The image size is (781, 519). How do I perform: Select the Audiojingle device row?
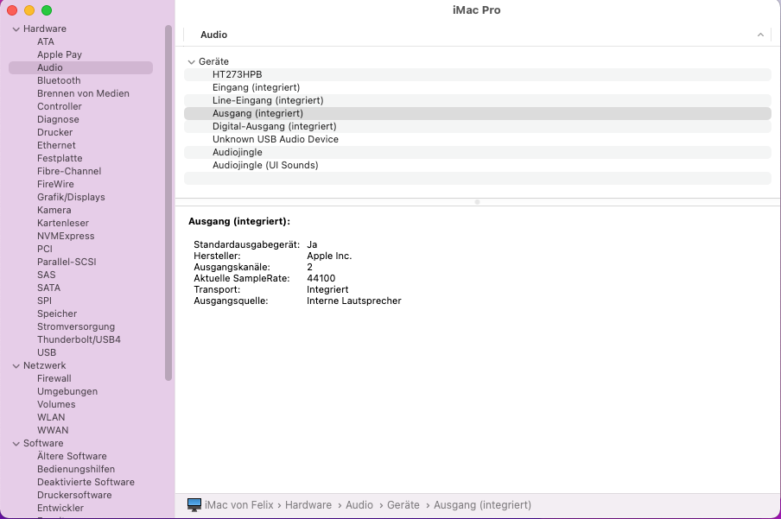[x=477, y=152]
